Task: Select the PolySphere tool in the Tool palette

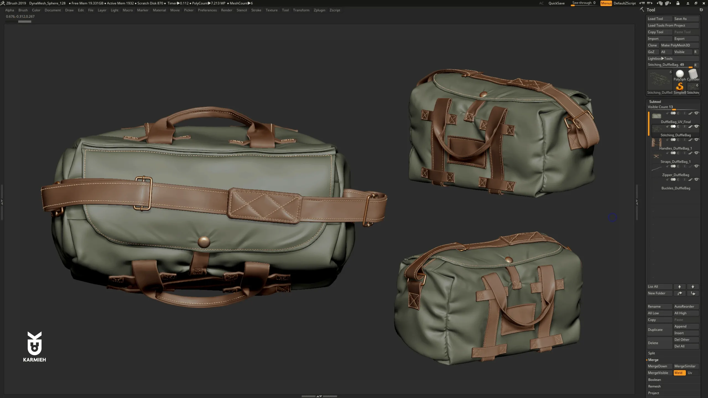Action: click(x=679, y=74)
